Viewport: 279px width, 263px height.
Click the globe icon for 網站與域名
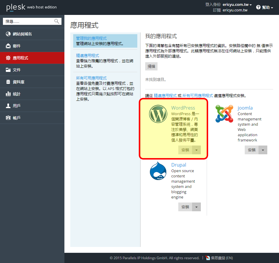[8, 34]
